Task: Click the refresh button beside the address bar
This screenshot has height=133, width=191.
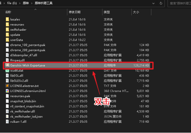Action: [161, 3]
